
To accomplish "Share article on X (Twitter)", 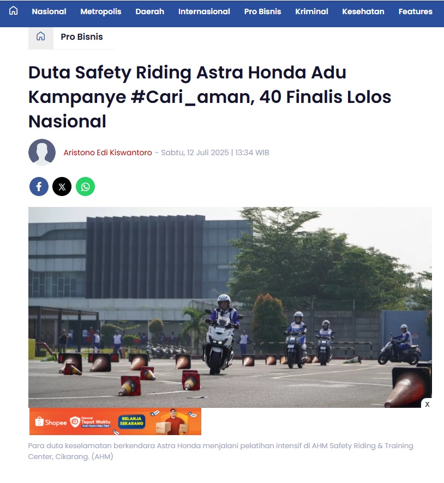I will pos(62,187).
